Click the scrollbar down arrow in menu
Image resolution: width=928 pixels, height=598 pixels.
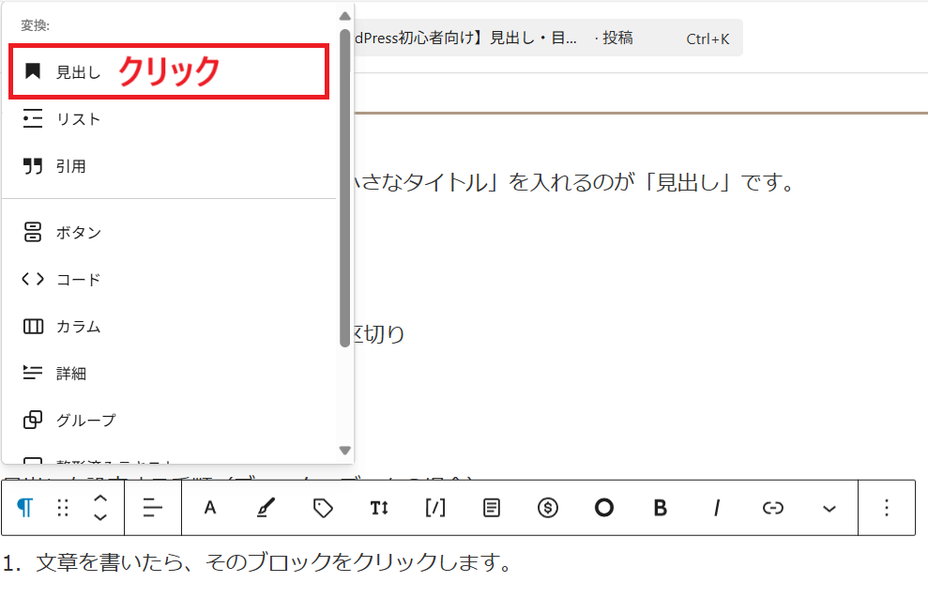coord(344,451)
